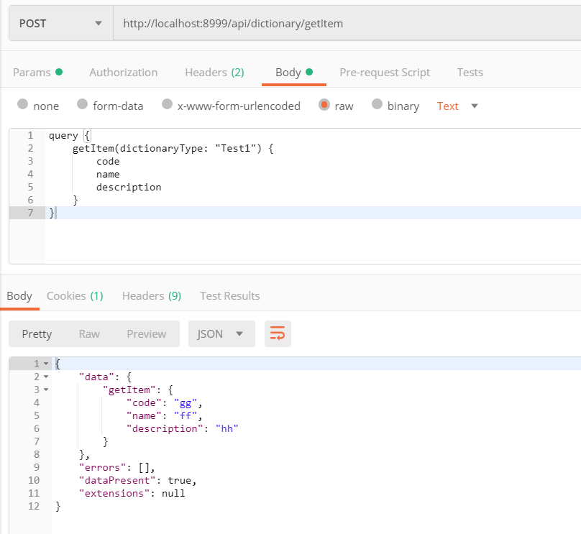The image size is (581, 534).
Task: Select the form-data radio option
Action: [x=83, y=105]
